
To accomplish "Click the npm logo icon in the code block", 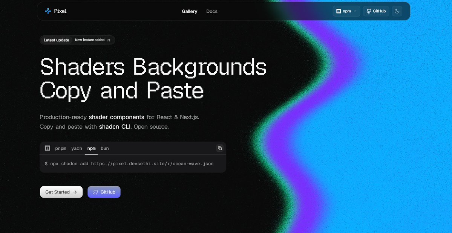I will point(47,148).
